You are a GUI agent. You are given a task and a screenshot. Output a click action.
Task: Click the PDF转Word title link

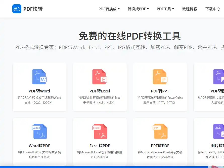pyautogui.click(x=39, y=91)
